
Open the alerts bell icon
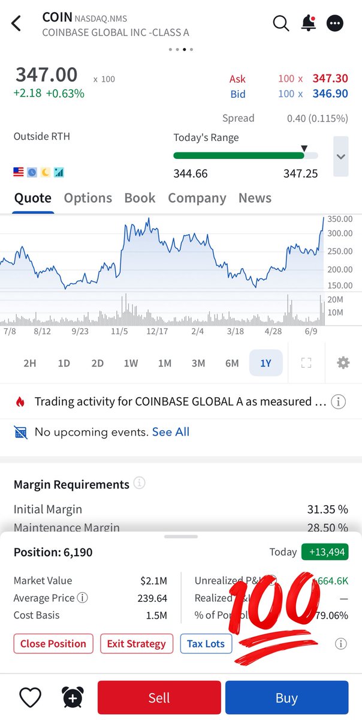pos(308,23)
